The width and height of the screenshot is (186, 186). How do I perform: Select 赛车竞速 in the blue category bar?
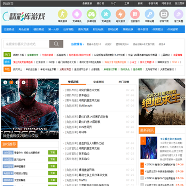tap(83, 29)
